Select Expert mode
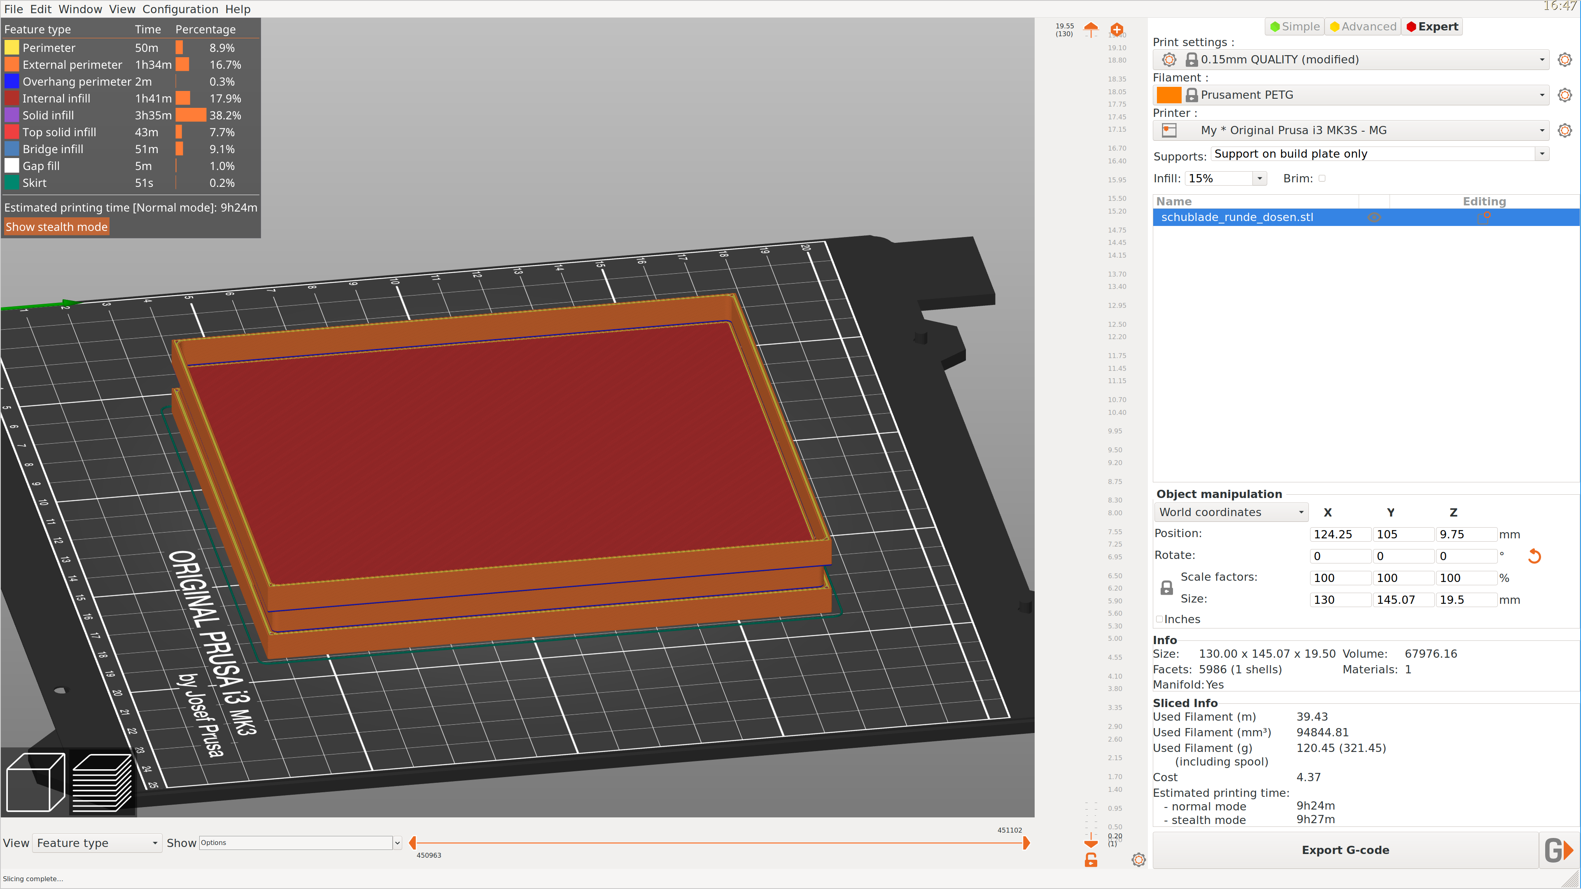The height and width of the screenshot is (889, 1581). pos(1432,26)
